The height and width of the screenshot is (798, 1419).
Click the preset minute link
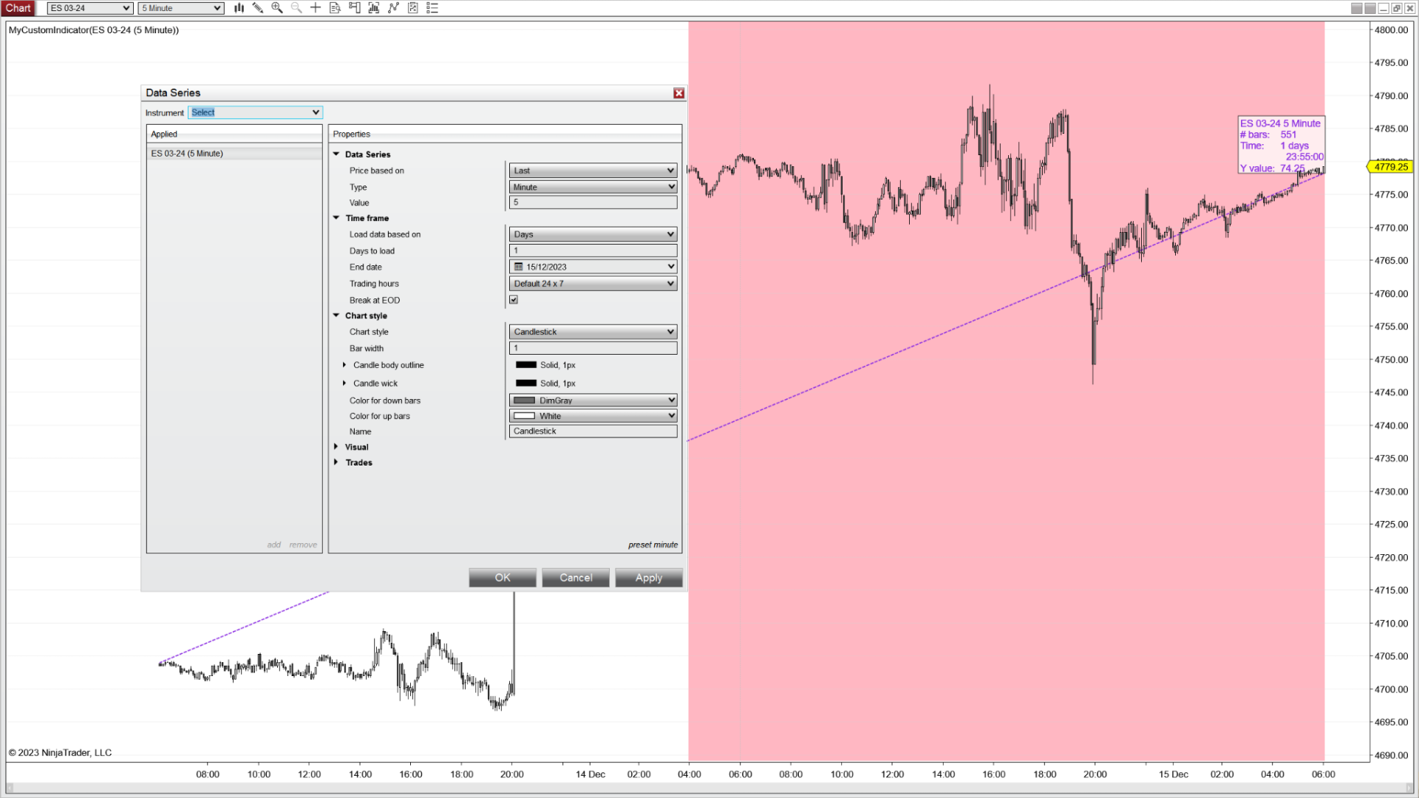pyautogui.click(x=653, y=545)
